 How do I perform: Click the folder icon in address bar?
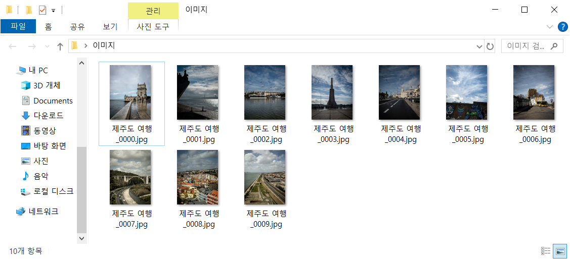[x=74, y=45]
